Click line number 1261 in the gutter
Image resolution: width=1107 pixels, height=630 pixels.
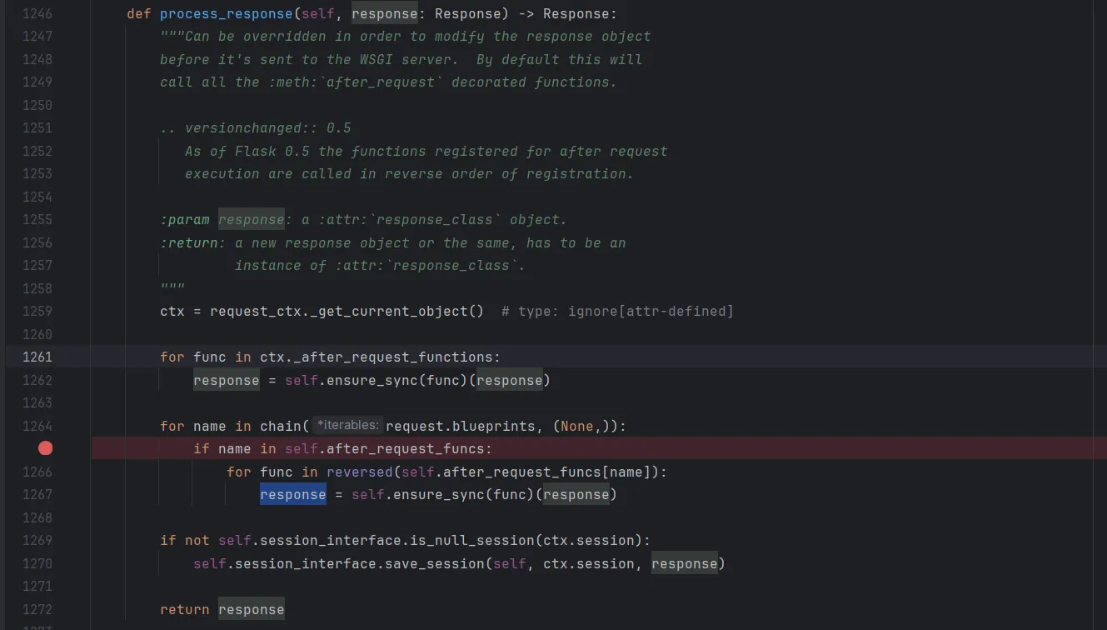click(37, 357)
